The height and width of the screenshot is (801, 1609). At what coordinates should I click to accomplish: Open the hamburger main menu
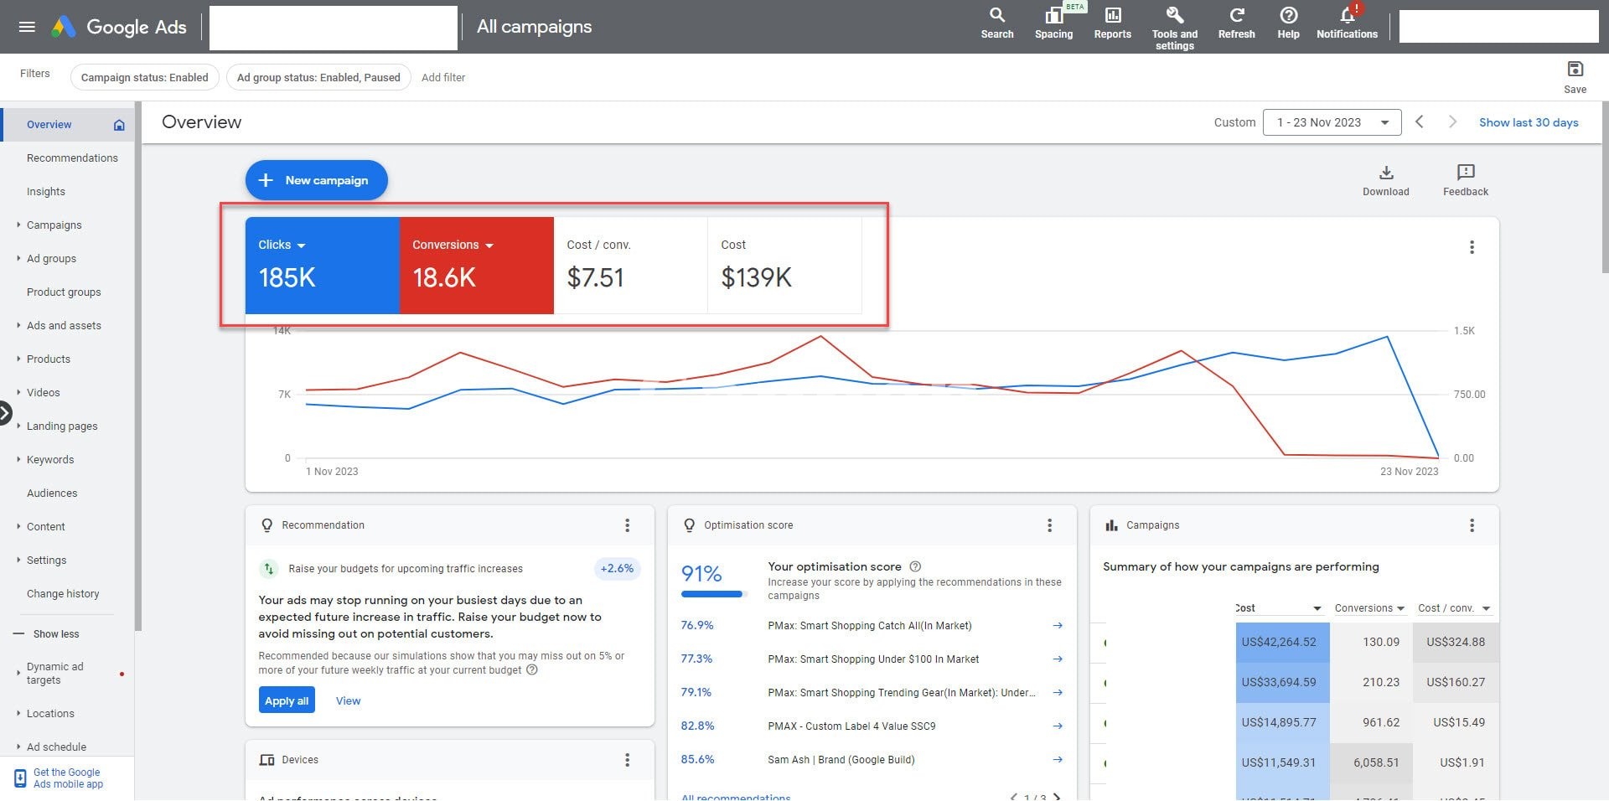pyautogui.click(x=27, y=27)
